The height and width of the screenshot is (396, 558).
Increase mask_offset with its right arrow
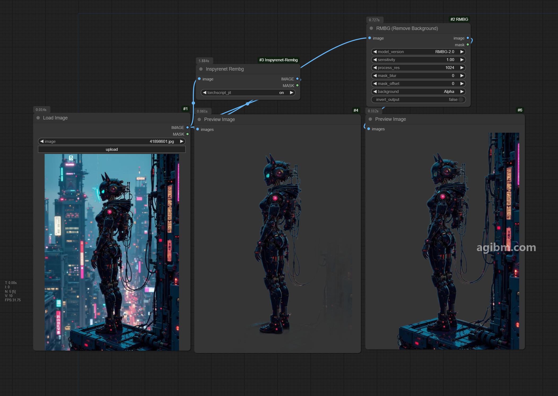[462, 84]
